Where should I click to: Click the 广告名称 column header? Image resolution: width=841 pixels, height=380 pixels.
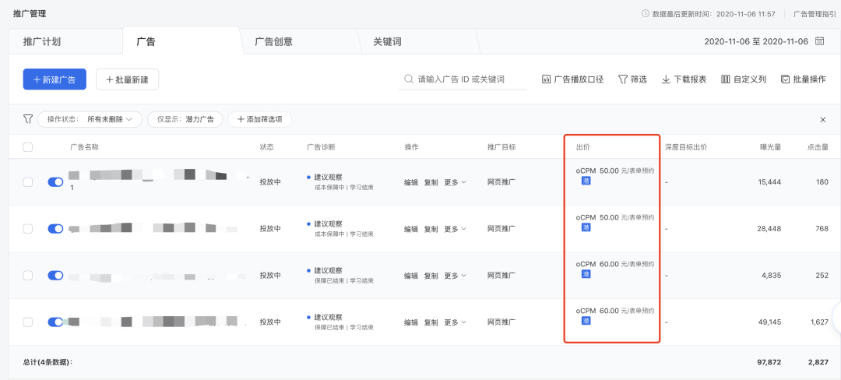pos(84,147)
